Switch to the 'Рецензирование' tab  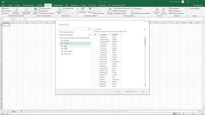pos(58,5)
